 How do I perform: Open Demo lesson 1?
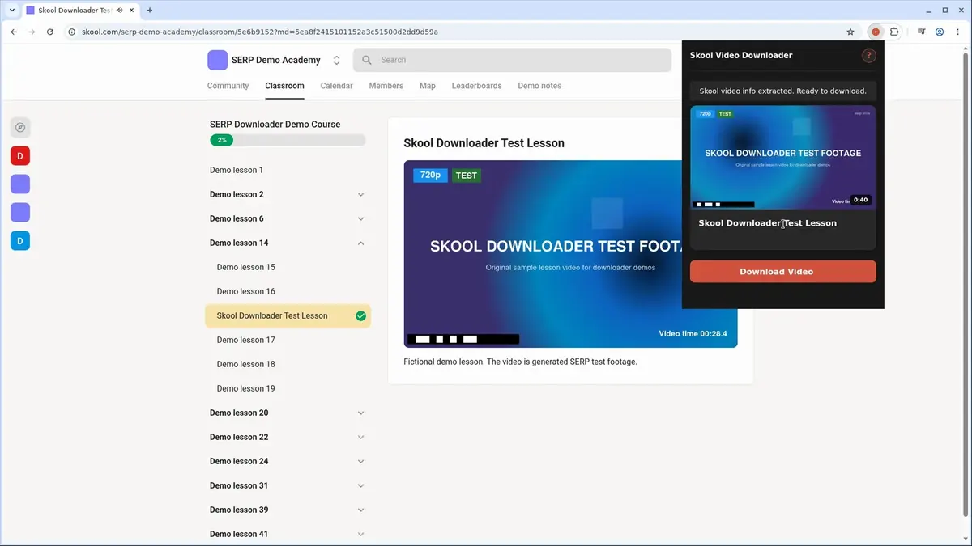coord(237,171)
